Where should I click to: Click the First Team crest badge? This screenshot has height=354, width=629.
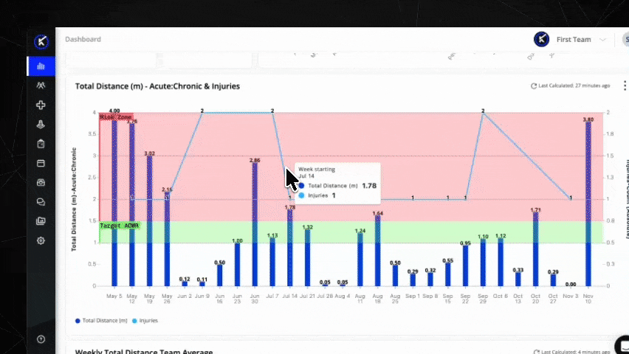coord(541,39)
